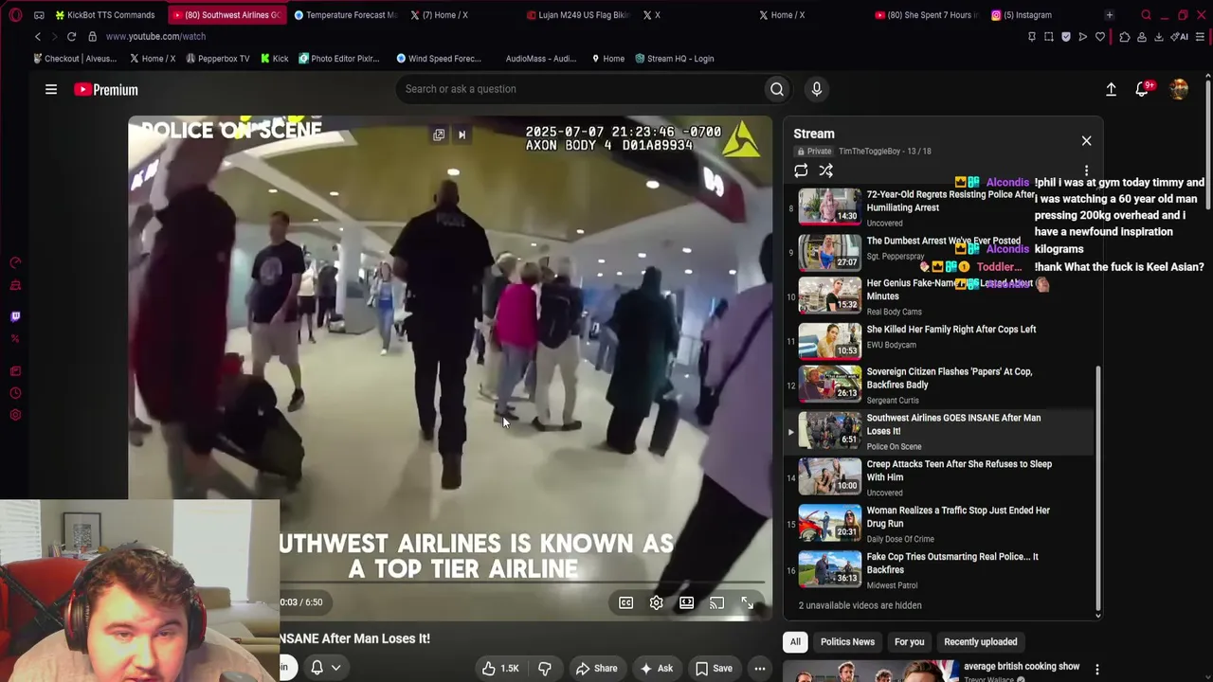Open Opera sidebar settings gear
The width and height of the screenshot is (1213, 682).
point(15,415)
